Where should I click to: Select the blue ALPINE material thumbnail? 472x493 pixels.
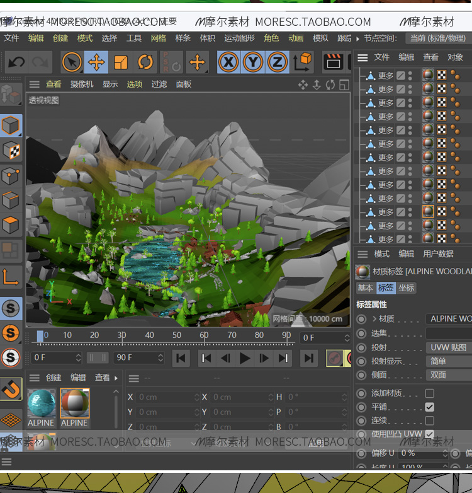pos(42,403)
